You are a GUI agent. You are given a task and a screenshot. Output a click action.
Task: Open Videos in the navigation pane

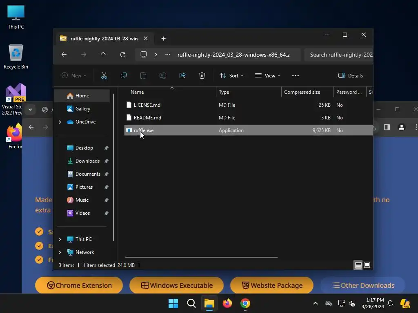coord(82,213)
